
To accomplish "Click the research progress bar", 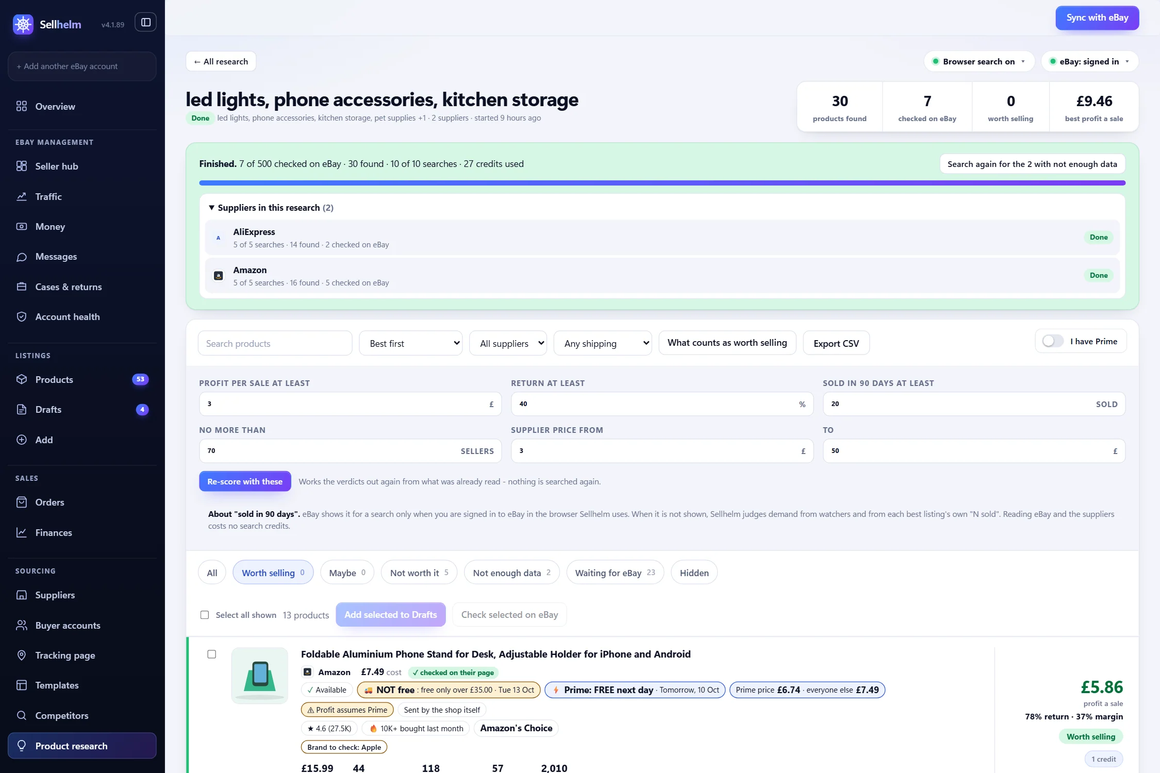I will click(662, 183).
